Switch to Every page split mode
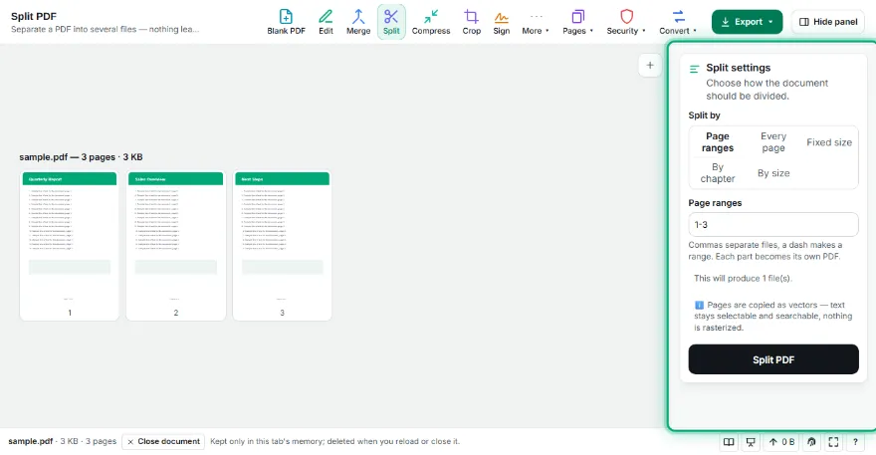876x455 pixels. pyautogui.click(x=773, y=142)
